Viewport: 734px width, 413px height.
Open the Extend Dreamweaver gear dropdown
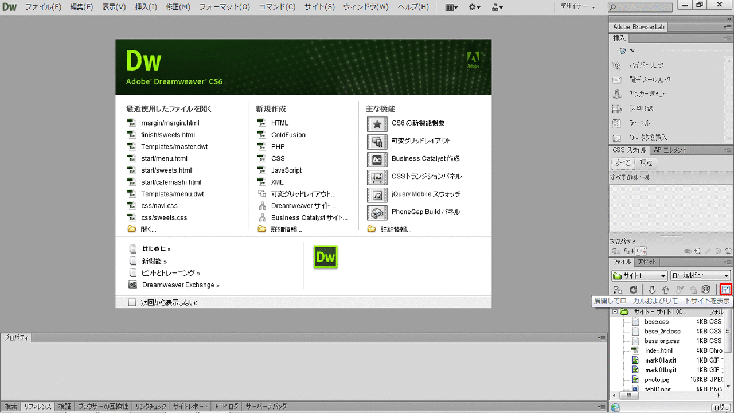click(475, 7)
